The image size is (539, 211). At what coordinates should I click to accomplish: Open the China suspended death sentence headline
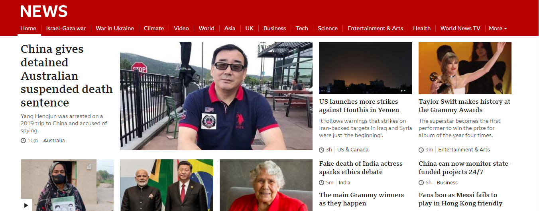[x=67, y=76]
